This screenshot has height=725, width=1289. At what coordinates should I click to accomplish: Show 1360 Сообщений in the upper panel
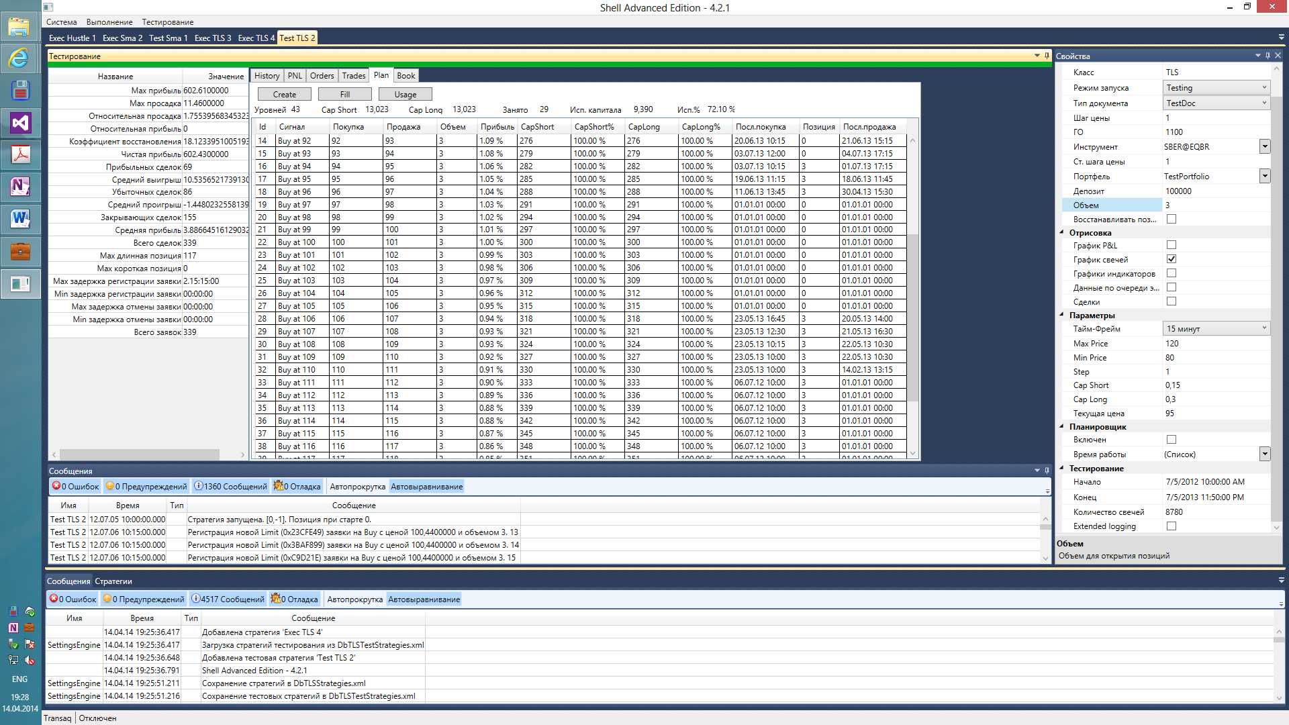click(230, 487)
